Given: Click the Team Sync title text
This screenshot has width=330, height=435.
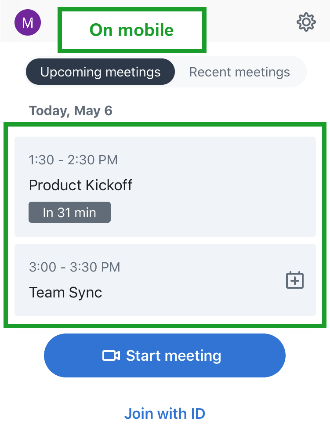Looking at the screenshot, I should pos(65,292).
